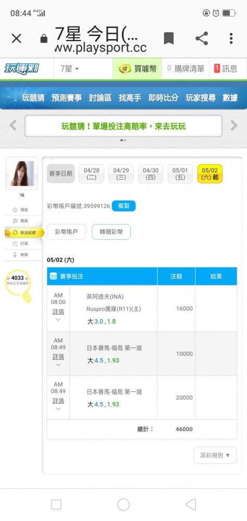Tap the padlock site security icon
The height and width of the screenshot is (521, 247).
point(44,39)
